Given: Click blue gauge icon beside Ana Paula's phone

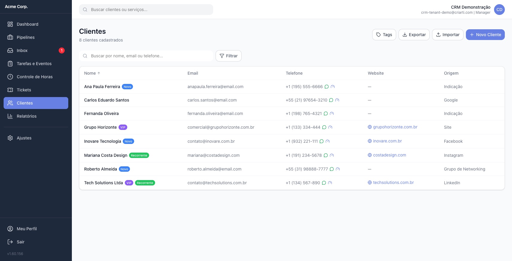Looking at the screenshot, I should click(x=333, y=87).
